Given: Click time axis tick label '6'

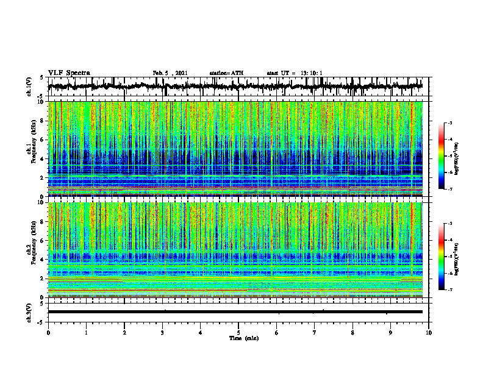Looking at the screenshot, I should pyautogui.click(x=277, y=333).
